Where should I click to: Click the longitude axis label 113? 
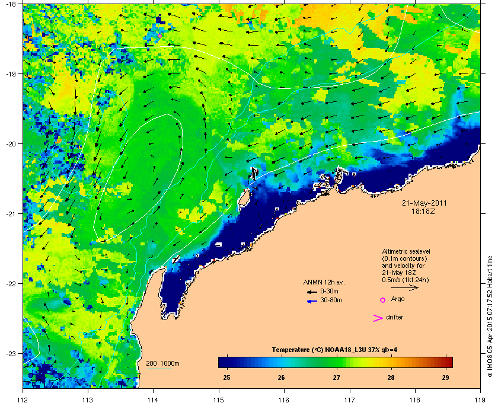(88, 400)
